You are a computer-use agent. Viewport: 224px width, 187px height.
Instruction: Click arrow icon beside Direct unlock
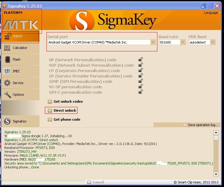pos(50,110)
